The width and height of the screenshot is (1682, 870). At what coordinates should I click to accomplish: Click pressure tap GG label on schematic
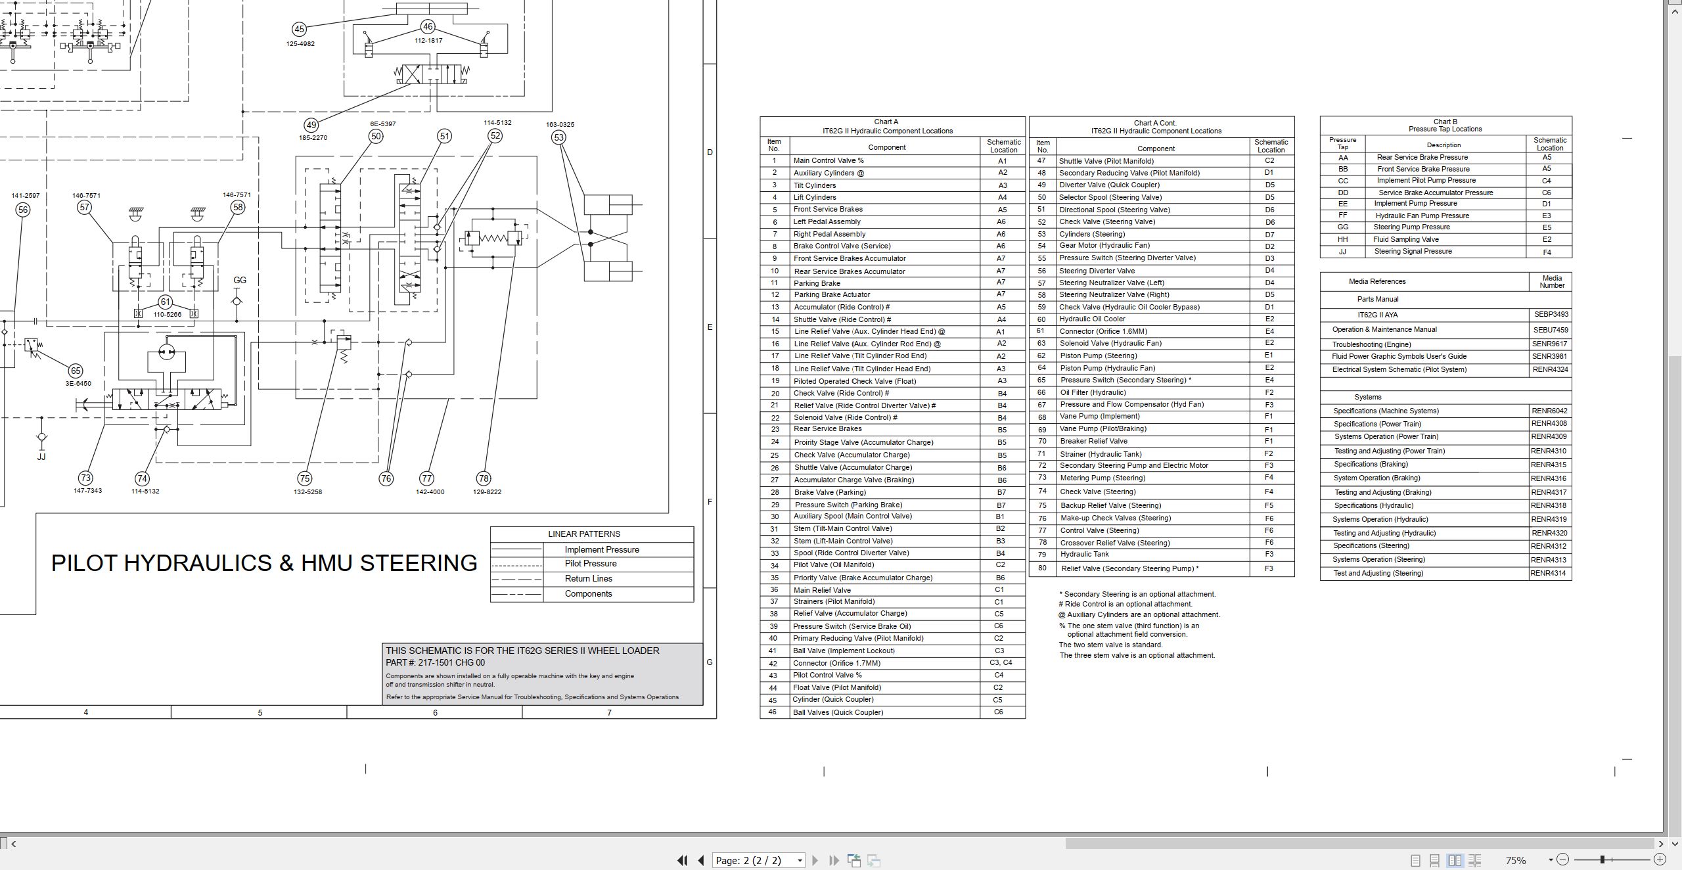pyautogui.click(x=240, y=280)
